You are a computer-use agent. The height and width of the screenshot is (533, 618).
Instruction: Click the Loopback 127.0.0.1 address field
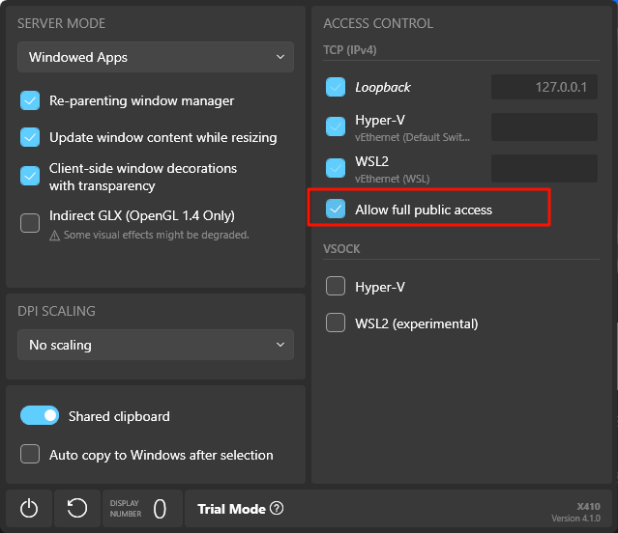tap(544, 87)
